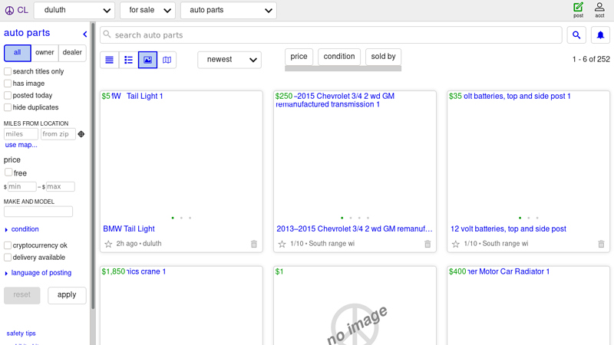Click the post (compose) icon

578,9
